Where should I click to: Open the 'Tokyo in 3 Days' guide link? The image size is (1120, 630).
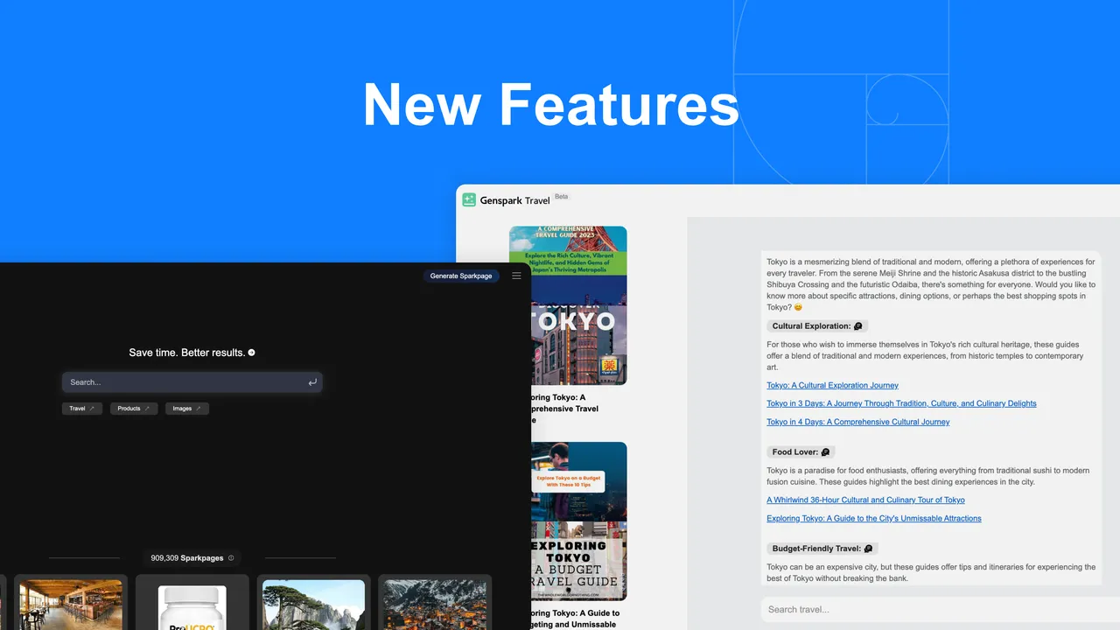[901, 403]
